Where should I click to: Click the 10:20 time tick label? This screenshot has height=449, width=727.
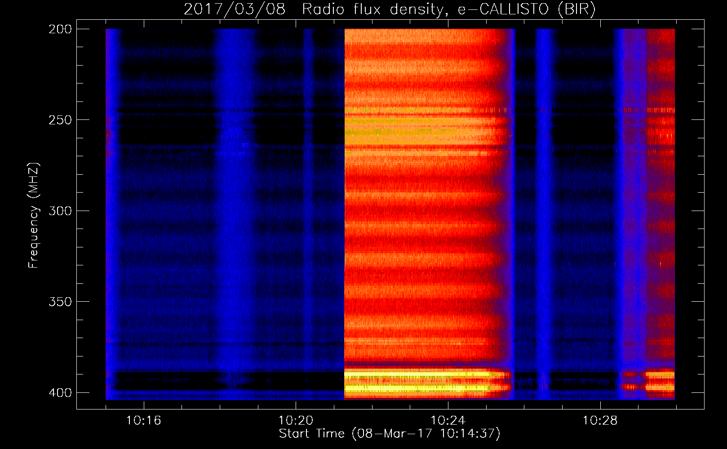296,421
